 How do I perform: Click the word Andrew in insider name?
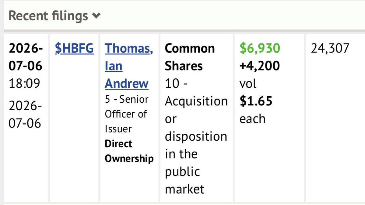pos(126,84)
